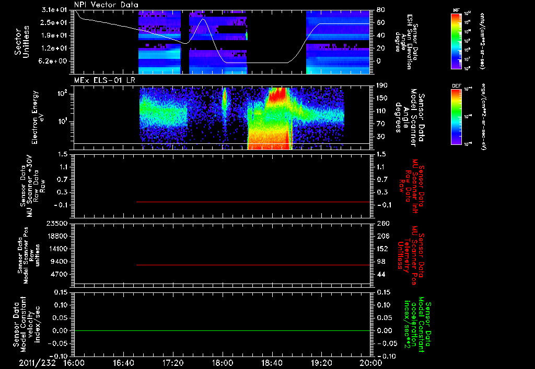The image size is (535, 369).
Task: Select the 'MU Scanner +30V Raw Data' axis title
Action: (33, 186)
